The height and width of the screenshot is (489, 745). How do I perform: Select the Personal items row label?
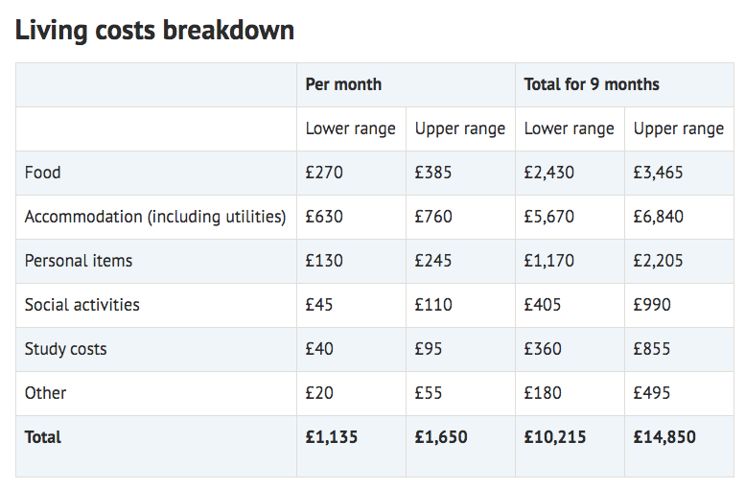79,261
